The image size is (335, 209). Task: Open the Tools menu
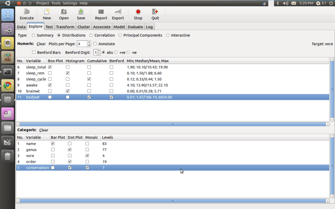tap(56, 3)
